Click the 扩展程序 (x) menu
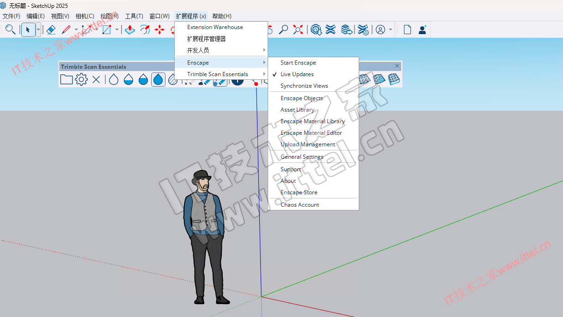The width and height of the screenshot is (563, 317). coord(191,16)
